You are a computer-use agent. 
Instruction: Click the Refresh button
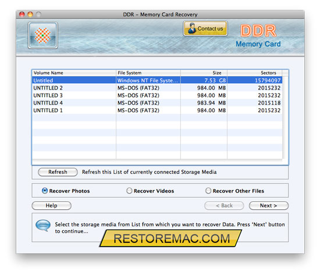tap(58, 172)
